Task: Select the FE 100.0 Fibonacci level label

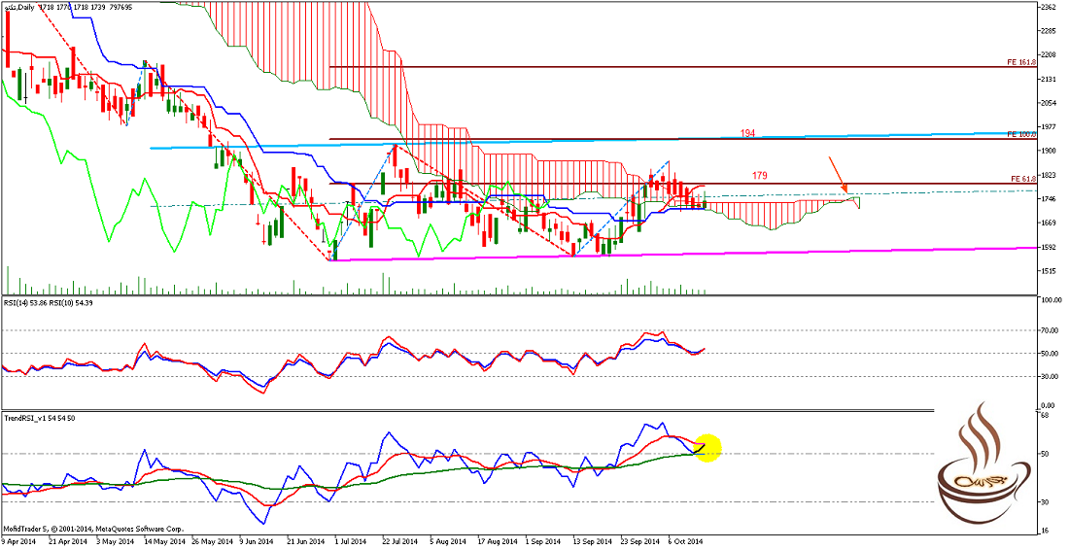Action: click(x=1021, y=133)
